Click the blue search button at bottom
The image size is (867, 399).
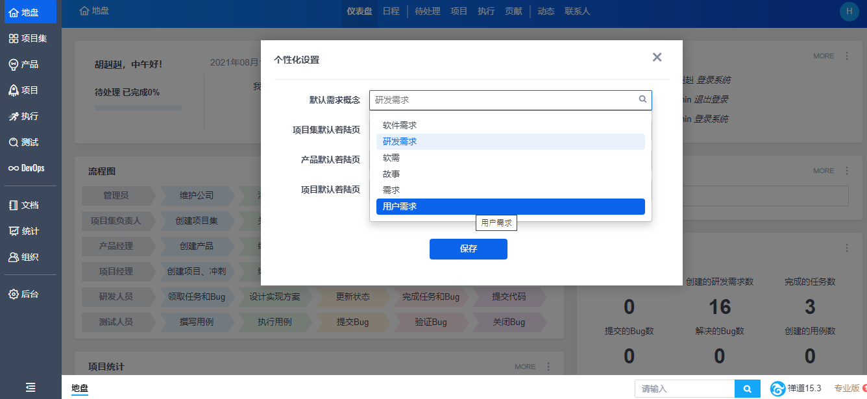point(747,389)
